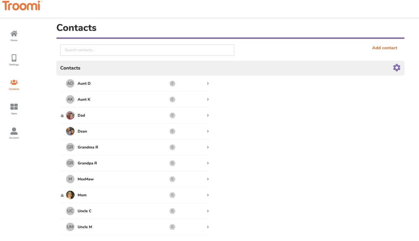Select the Grandma R contact name
This screenshot has height=241, width=419.
point(88,147)
